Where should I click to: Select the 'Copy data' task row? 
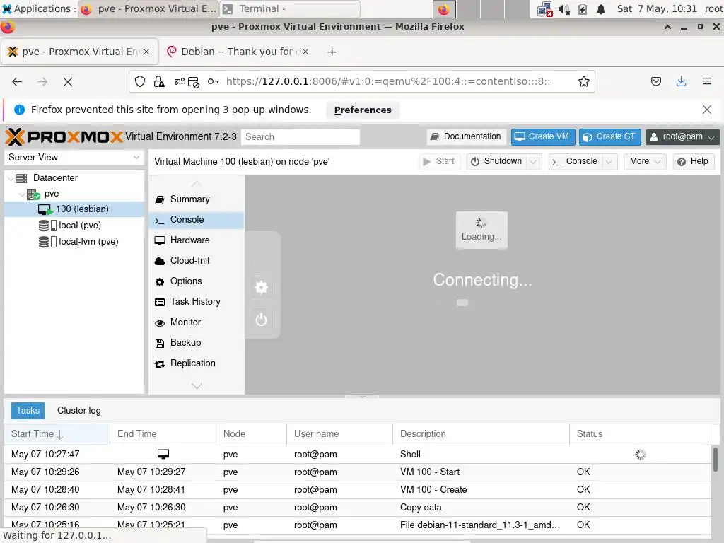tap(358, 508)
